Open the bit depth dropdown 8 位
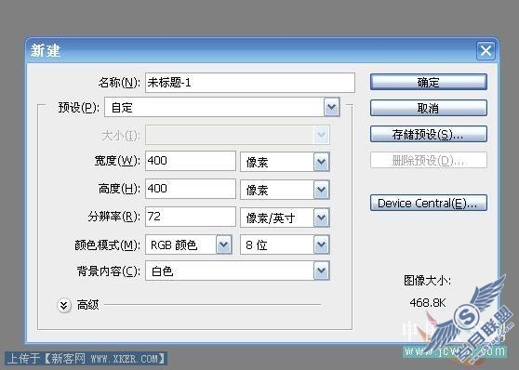Screen dimensions: 519x370 [285, 244]
